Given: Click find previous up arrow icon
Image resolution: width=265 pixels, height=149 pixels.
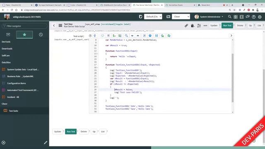Looking at the screenshot, I should [138, 36].
